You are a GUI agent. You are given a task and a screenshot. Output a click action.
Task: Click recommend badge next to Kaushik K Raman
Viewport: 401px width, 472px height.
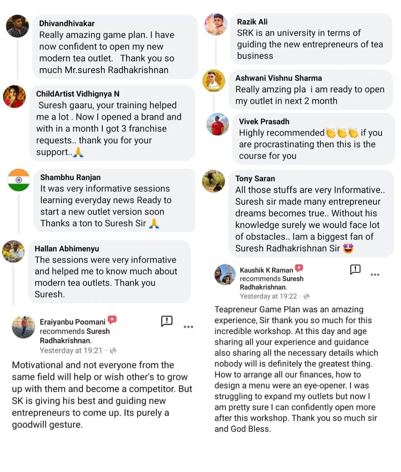click(x=299, y=268)
